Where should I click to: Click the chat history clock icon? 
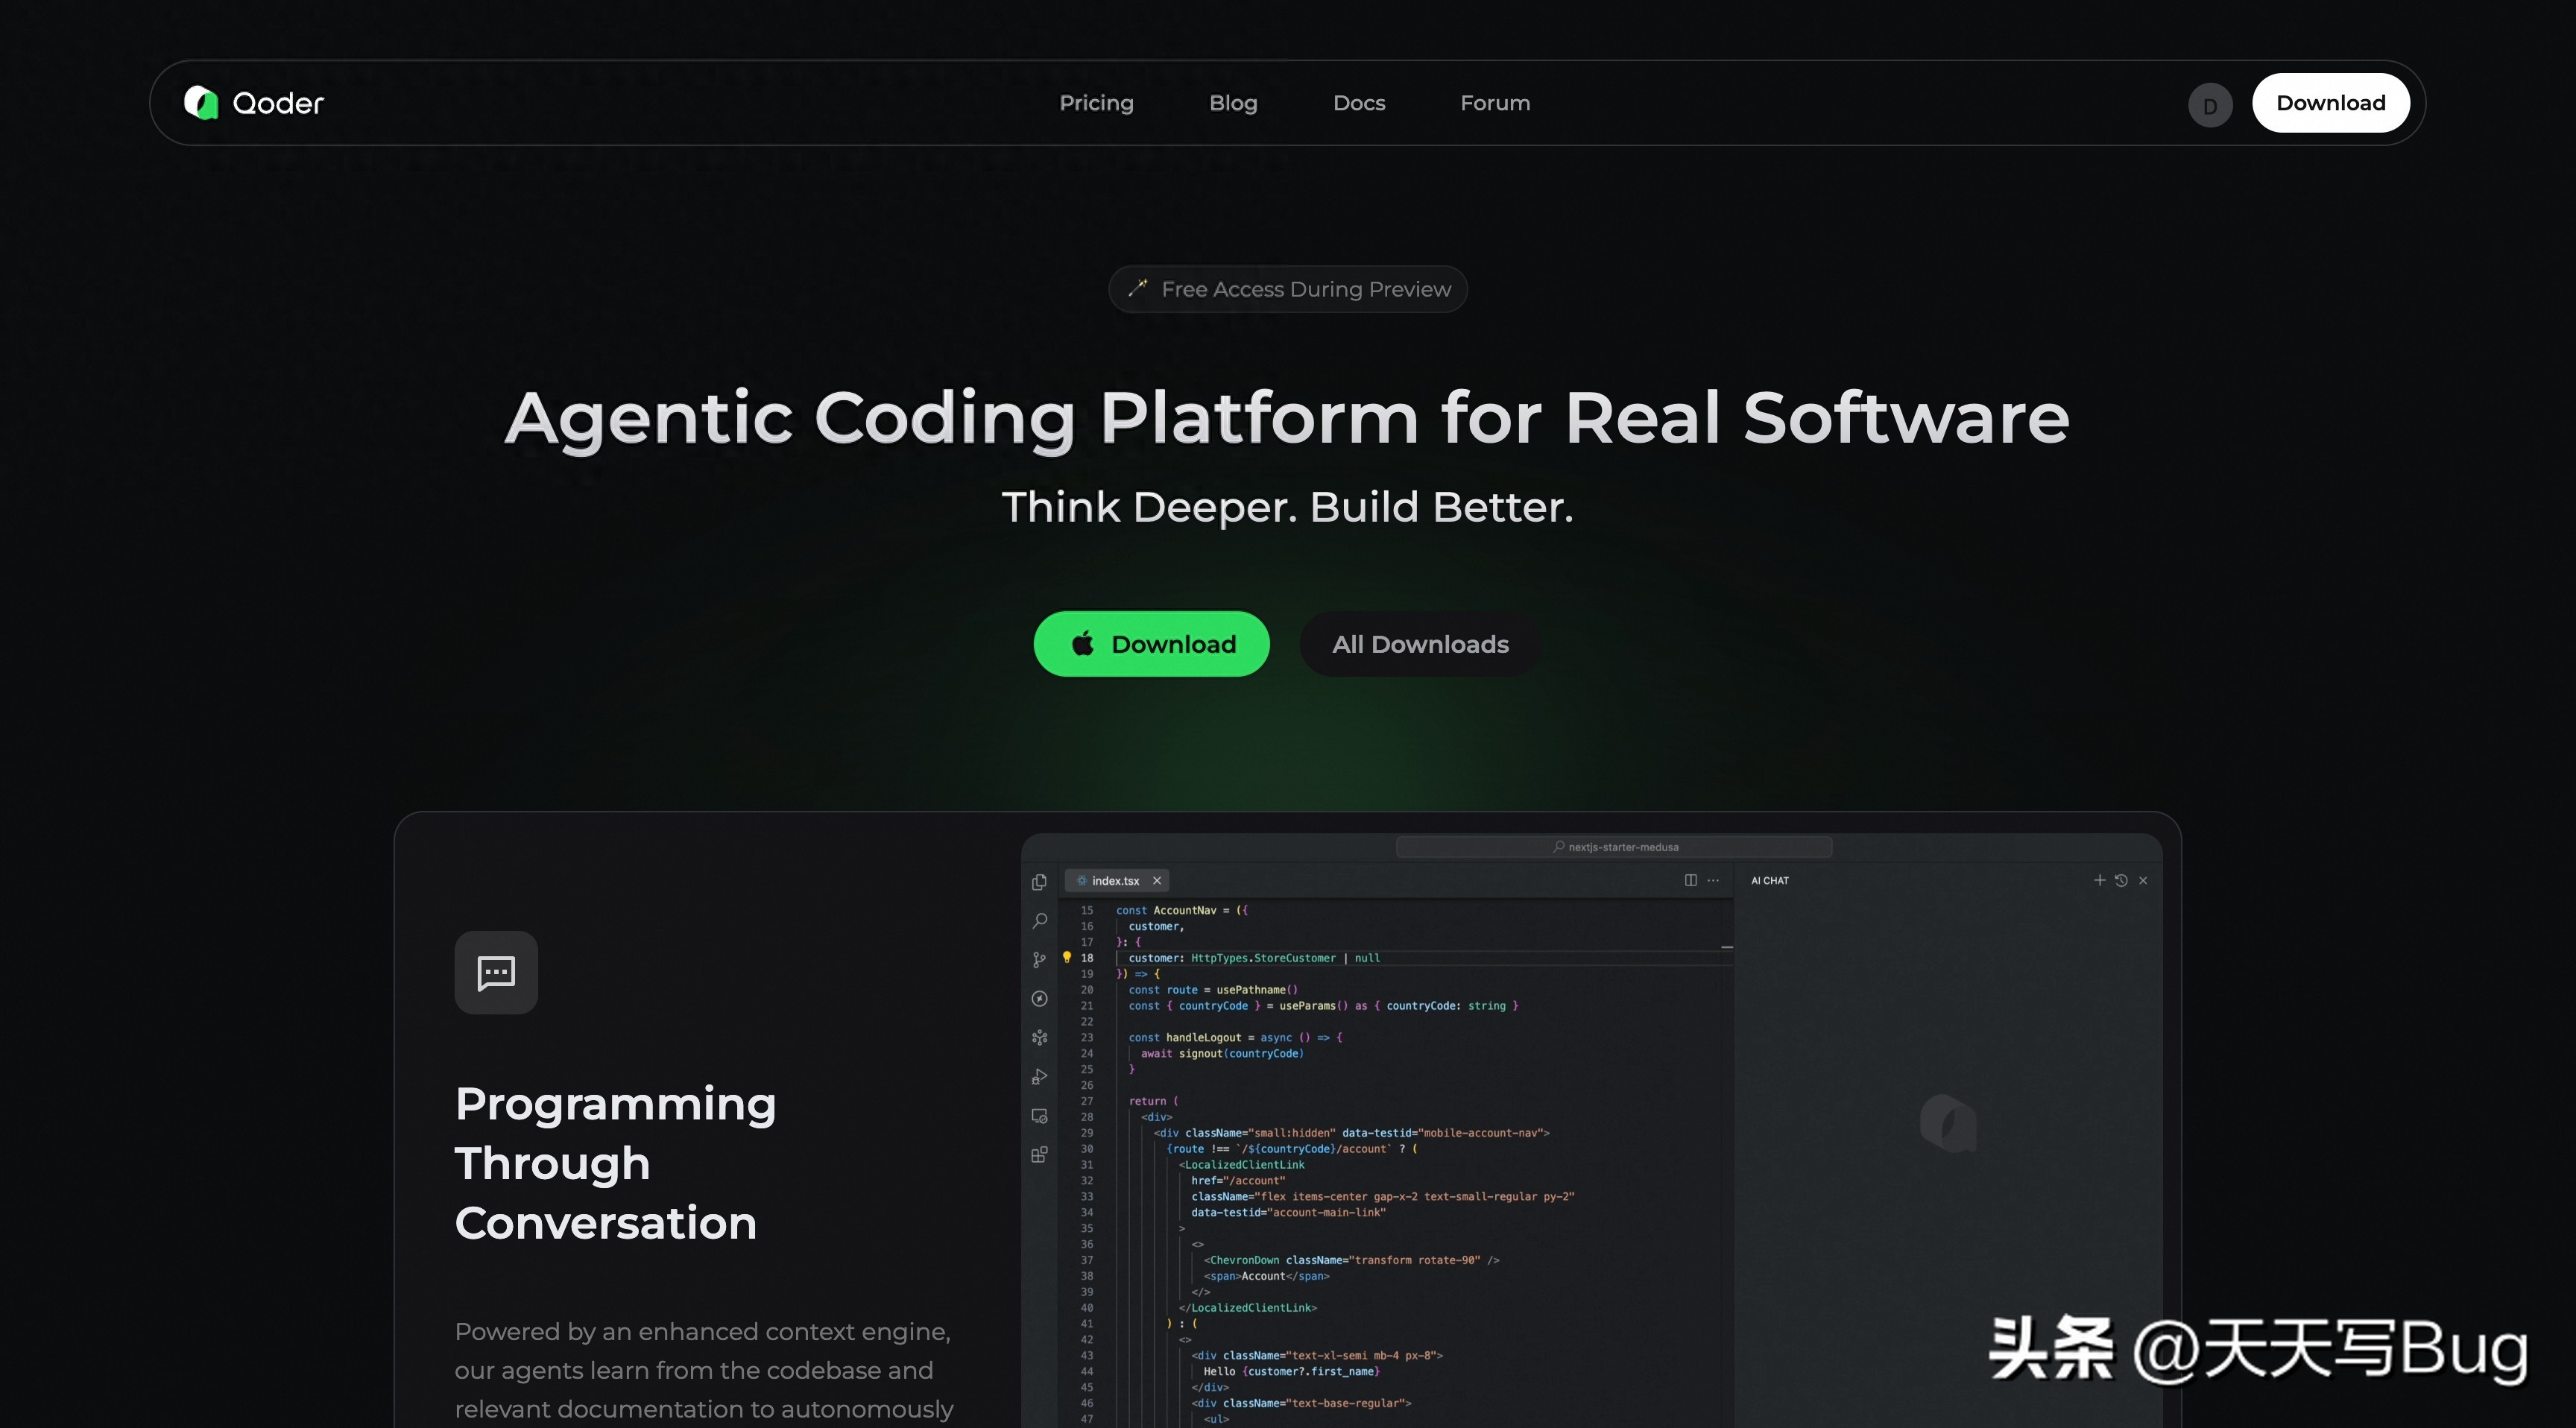point(2121,881)
